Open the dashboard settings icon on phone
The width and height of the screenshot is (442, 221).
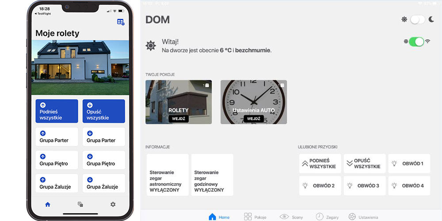click(x=121, y=22)
